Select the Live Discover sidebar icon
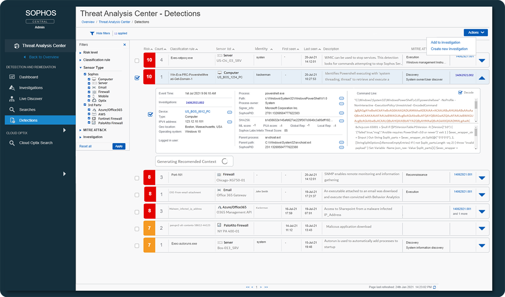Screen dimensions: 505x297 12,99
